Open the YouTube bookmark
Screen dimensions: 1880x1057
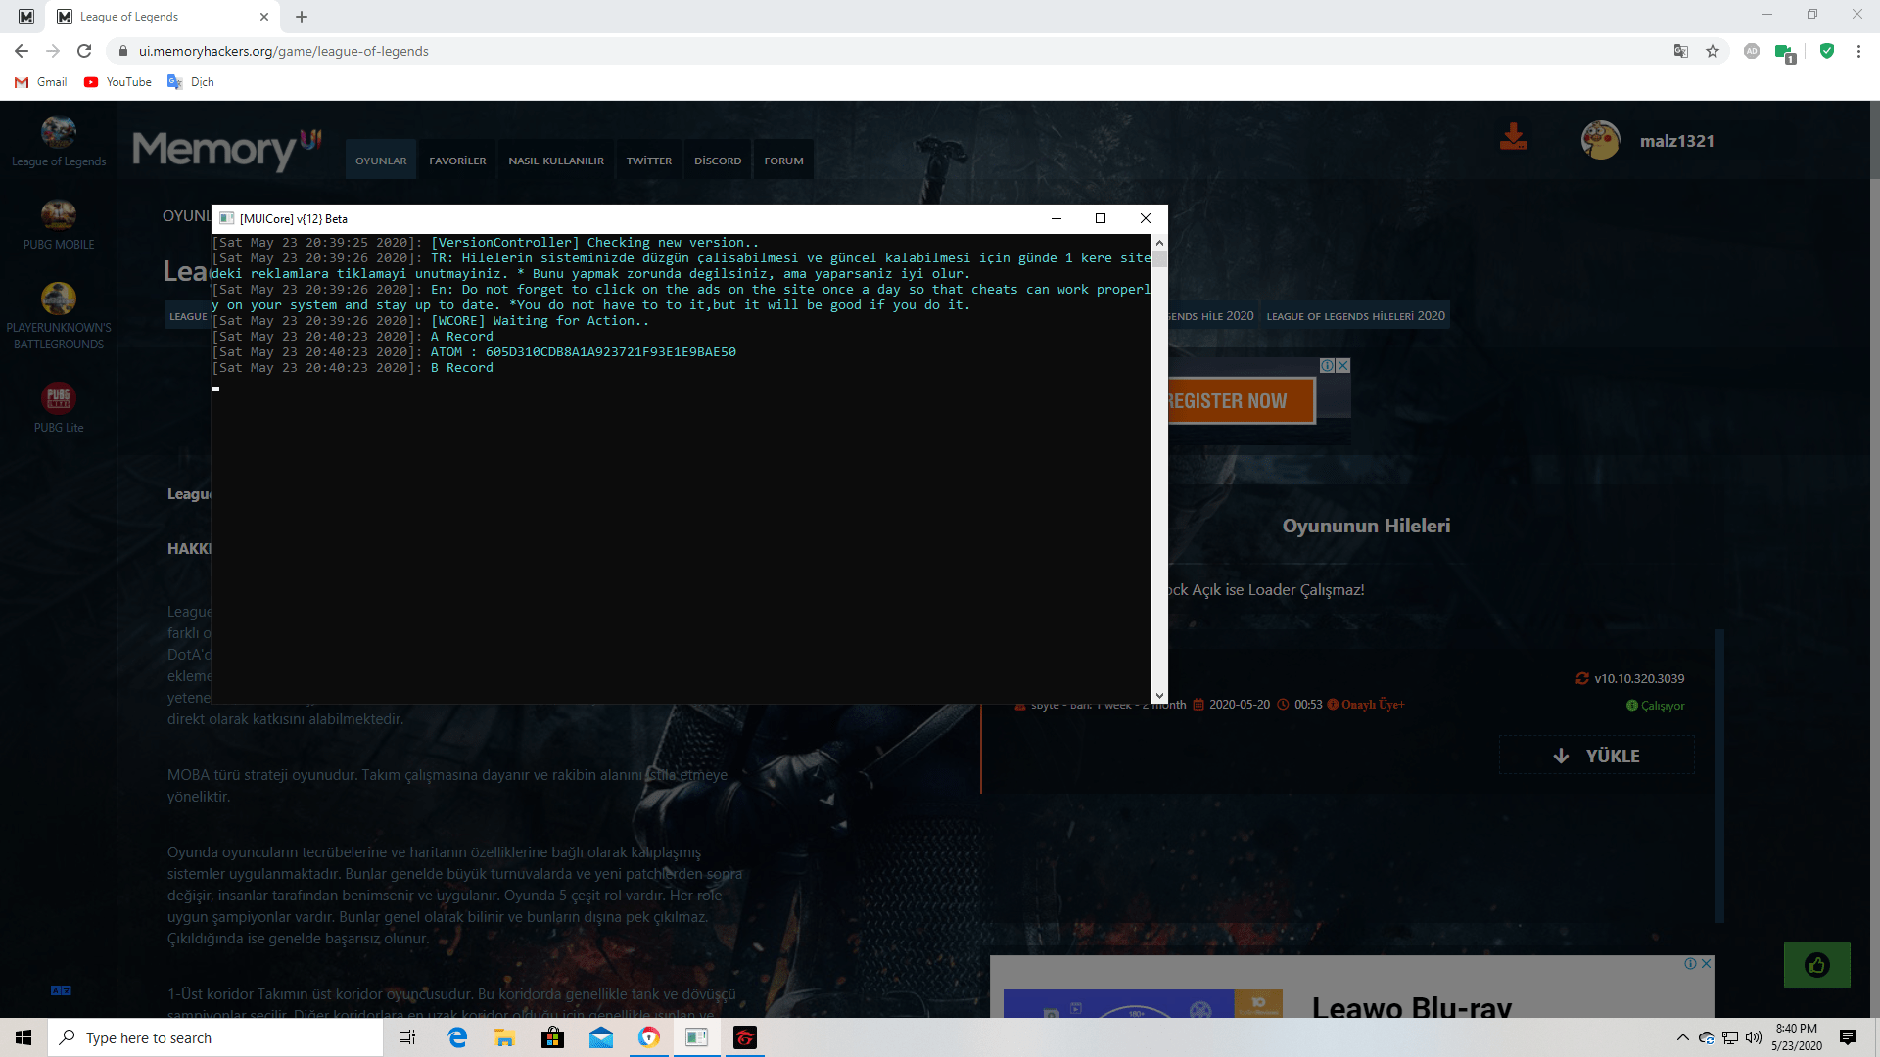click(x=117, y=82)
